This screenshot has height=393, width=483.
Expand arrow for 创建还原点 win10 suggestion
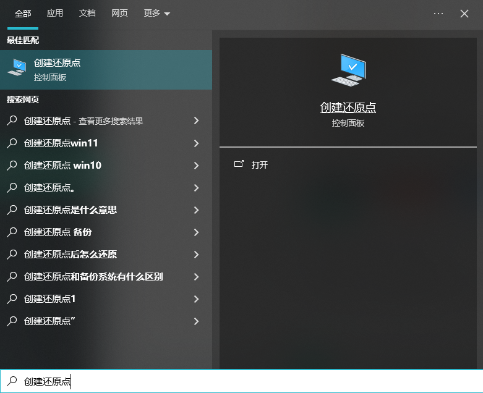point(196,166)
